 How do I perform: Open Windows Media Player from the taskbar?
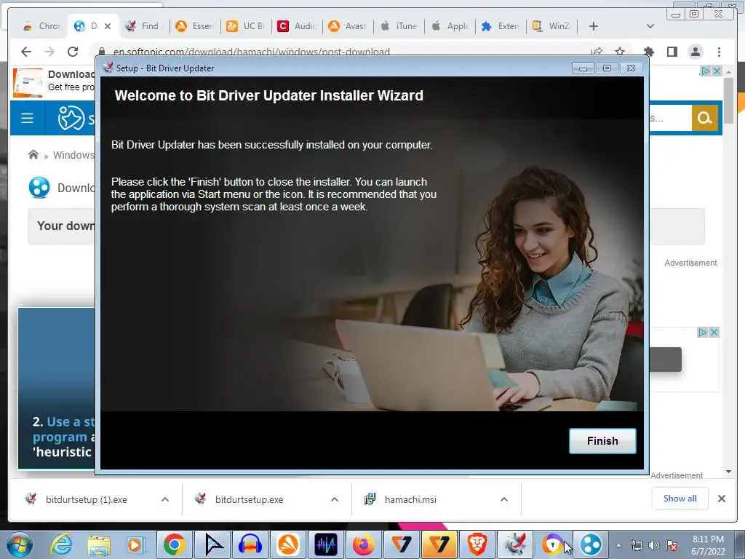point(135,544)
